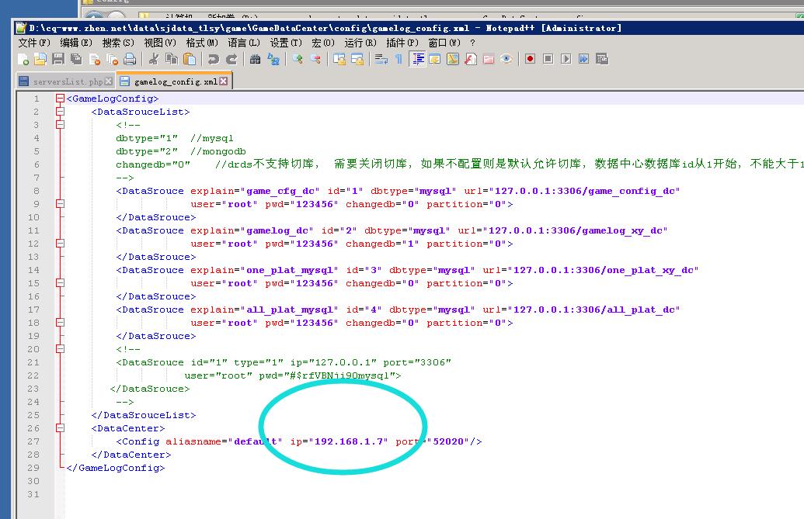Screen dimensions: 804x519
Task: Click the Undo arrow icon
Action: (x=213, y=59)
